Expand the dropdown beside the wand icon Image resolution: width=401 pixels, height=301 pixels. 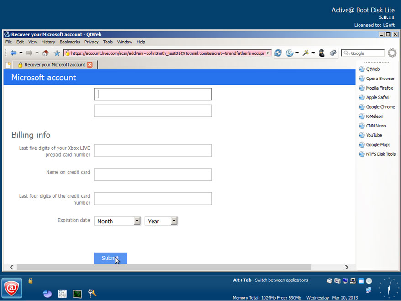click(313, 53)
